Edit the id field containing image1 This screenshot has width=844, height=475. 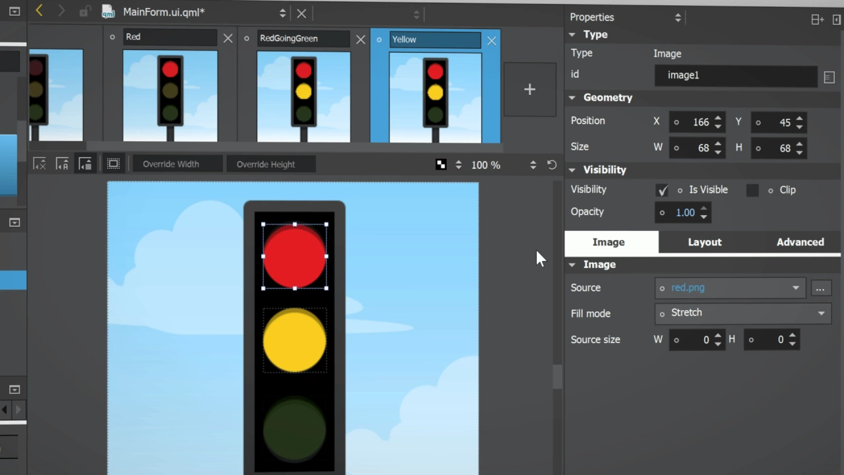[x=736, y=75]
